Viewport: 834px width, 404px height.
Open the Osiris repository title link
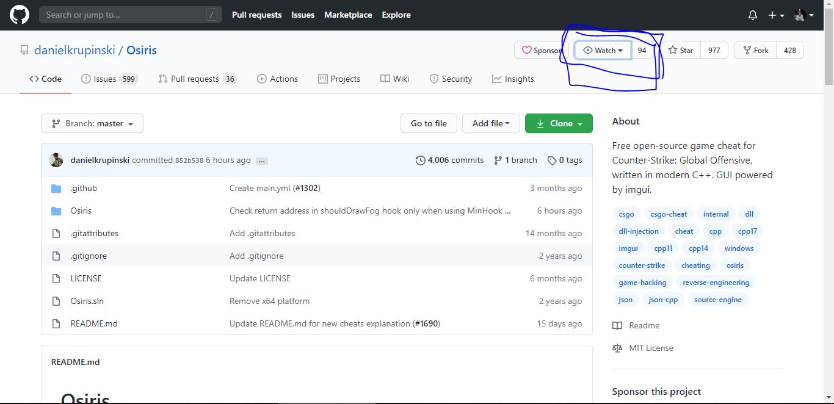(x=142, y=50)
